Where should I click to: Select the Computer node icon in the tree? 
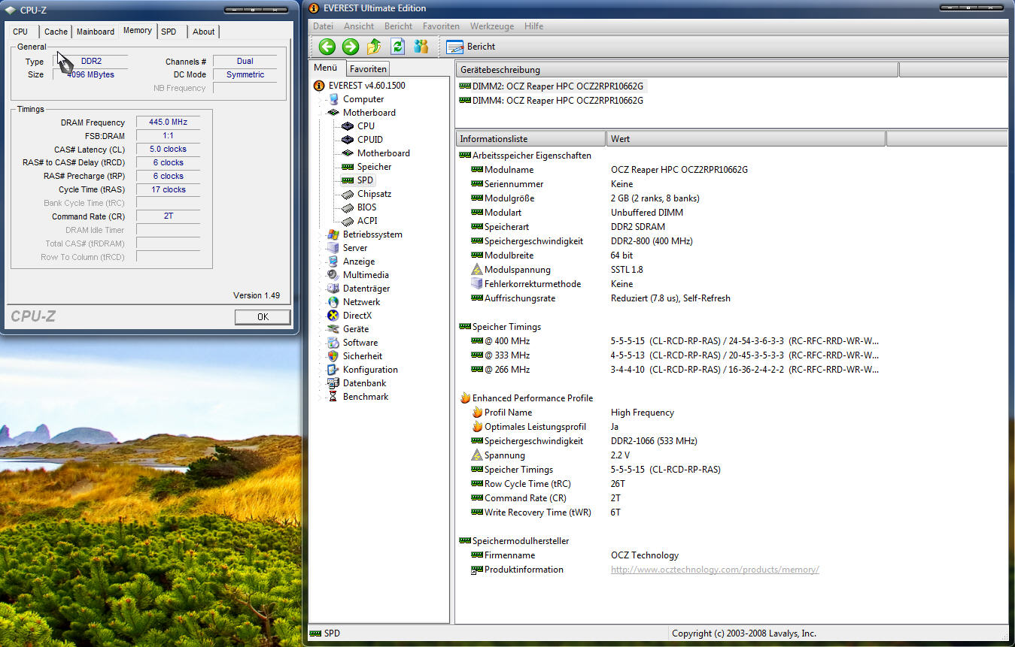click(x=333, y=99)
